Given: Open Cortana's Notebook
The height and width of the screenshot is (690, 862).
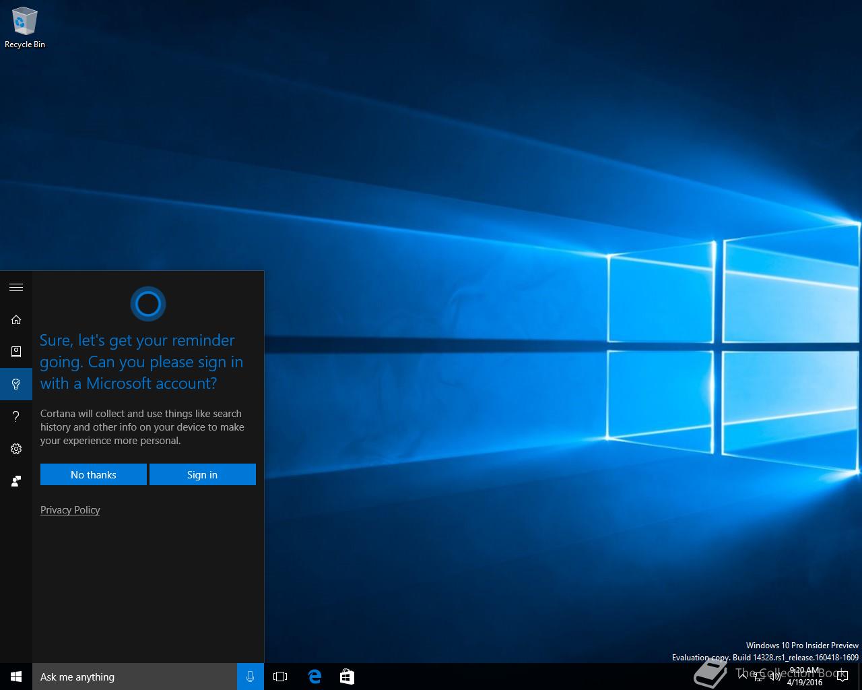Looking at the screenshot, I should tap(16, 352).
